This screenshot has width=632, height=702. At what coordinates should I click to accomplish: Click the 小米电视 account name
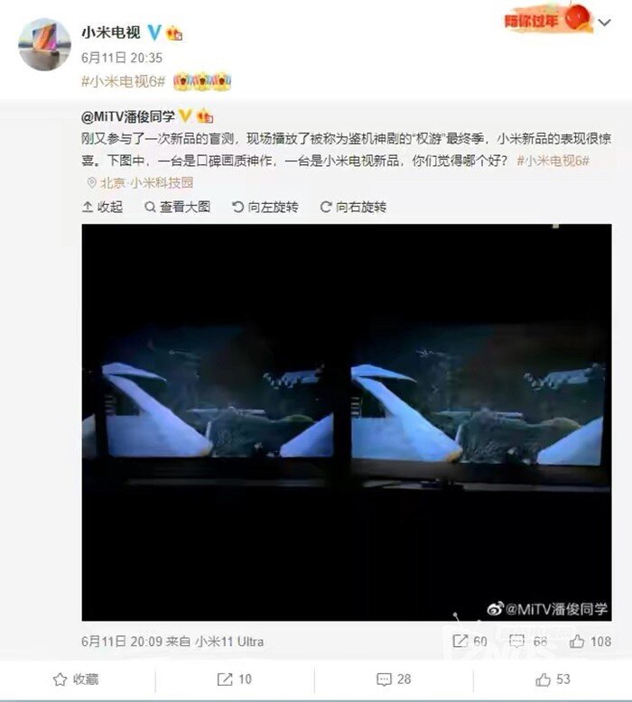tap(111, 32)
